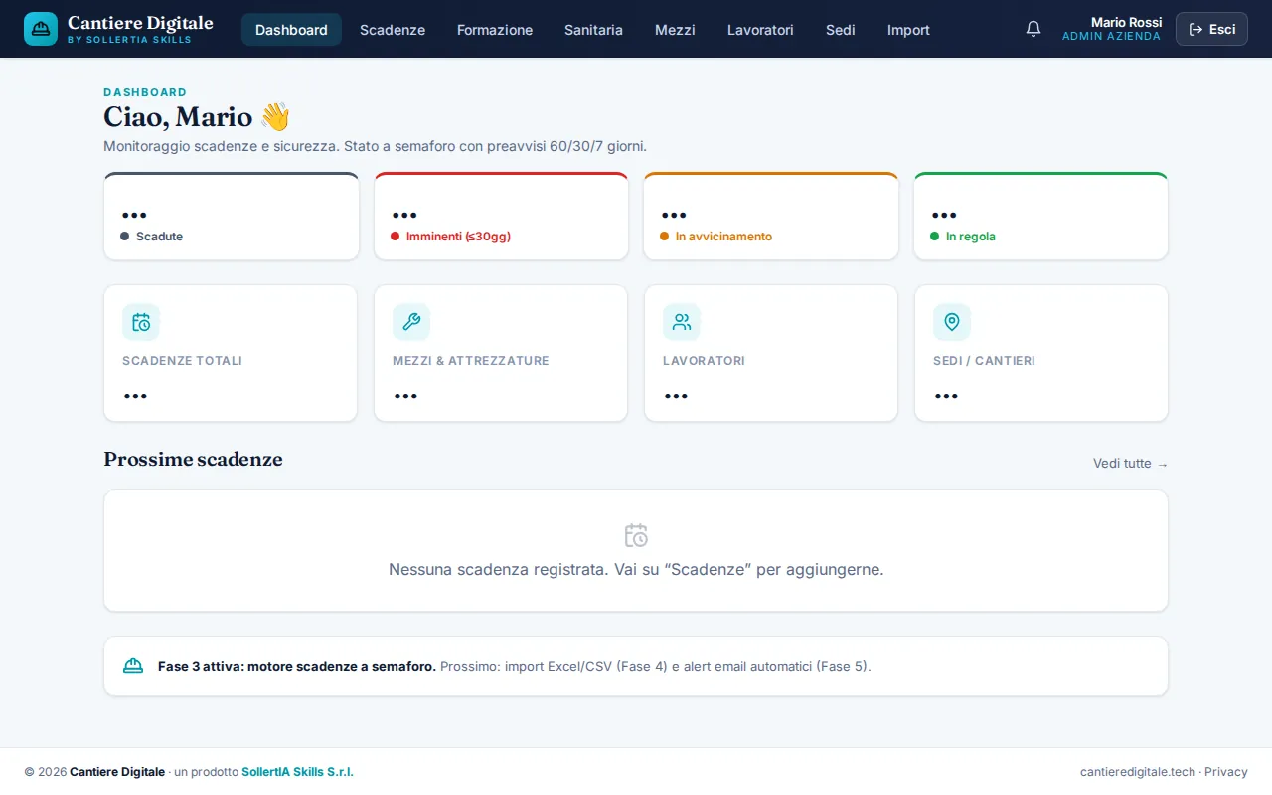Navigate to Lavoratori
This screenshot has height=795, width=1272.
click(x=760, y=30)
